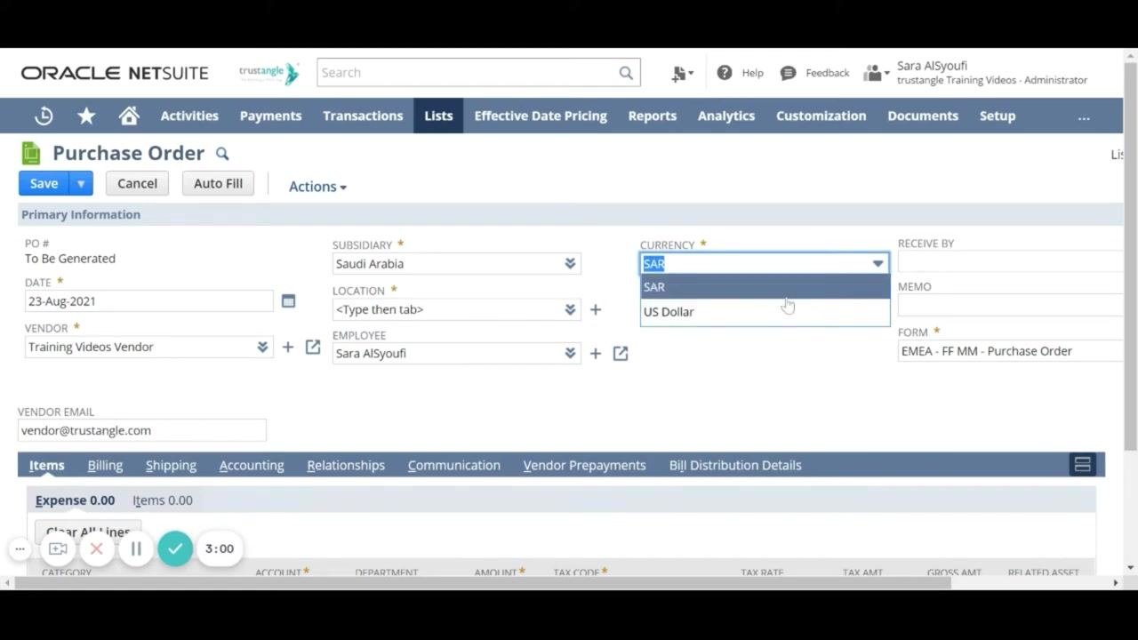
Task: Switch to the Accounting subtab
Action: [x=252, y=465]
